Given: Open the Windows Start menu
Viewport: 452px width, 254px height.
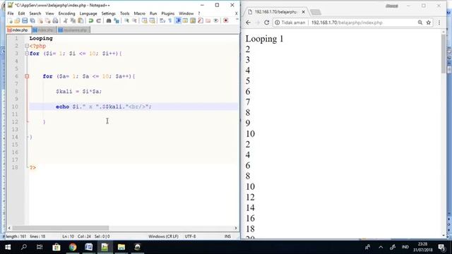Looking at the screenshot, I should point(8,247).
